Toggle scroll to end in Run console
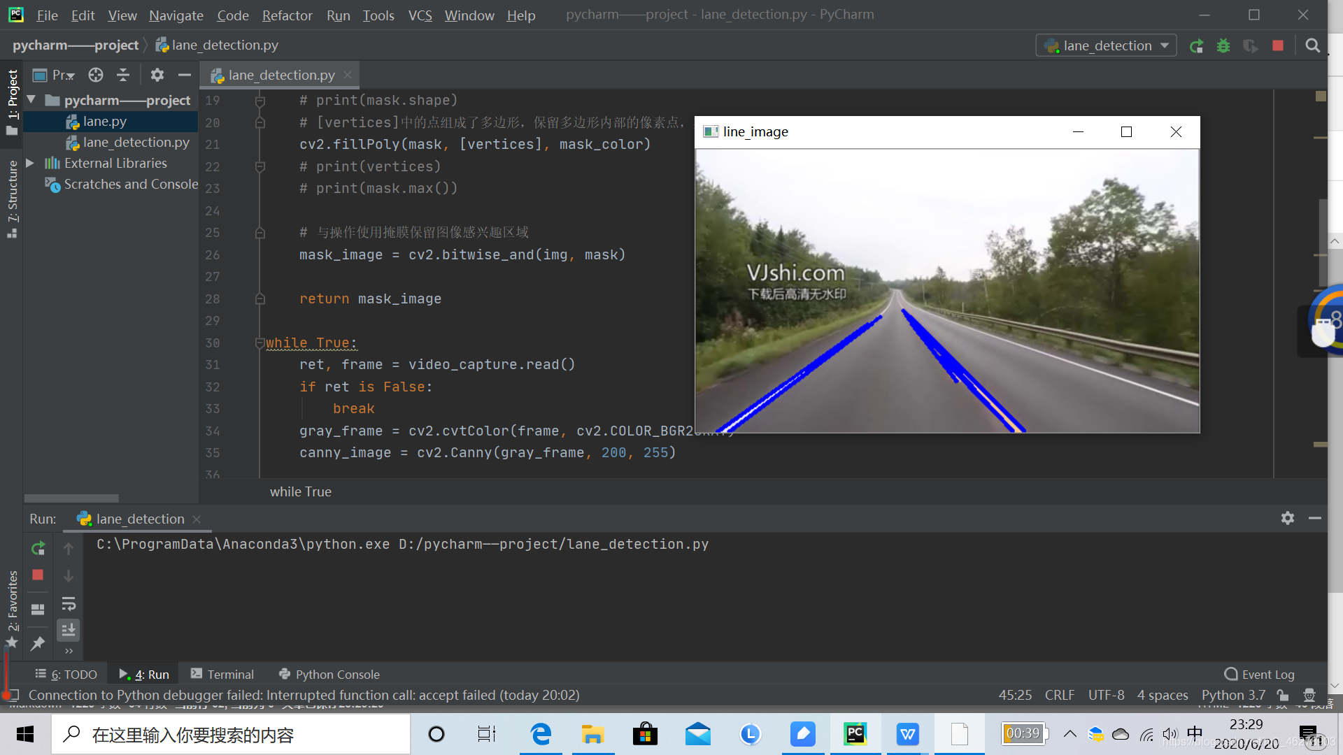This screenshot has width=1343, height=755. tap(69, 631)
